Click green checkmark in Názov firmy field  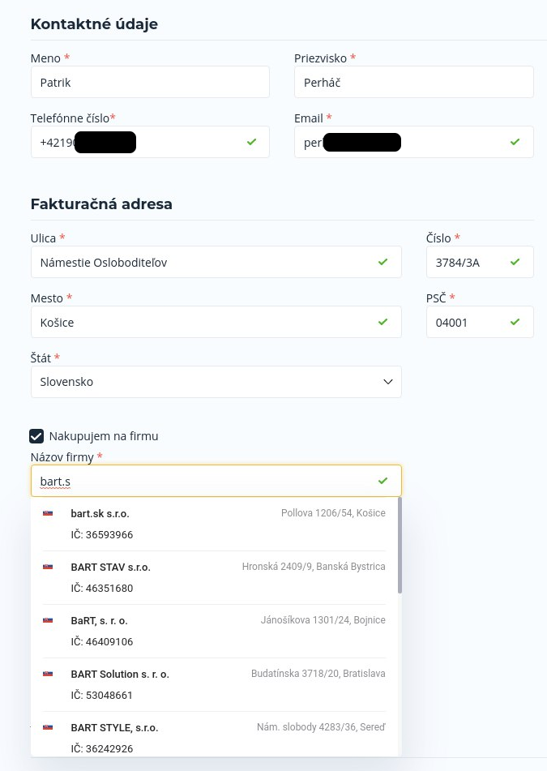pos(382,481)
